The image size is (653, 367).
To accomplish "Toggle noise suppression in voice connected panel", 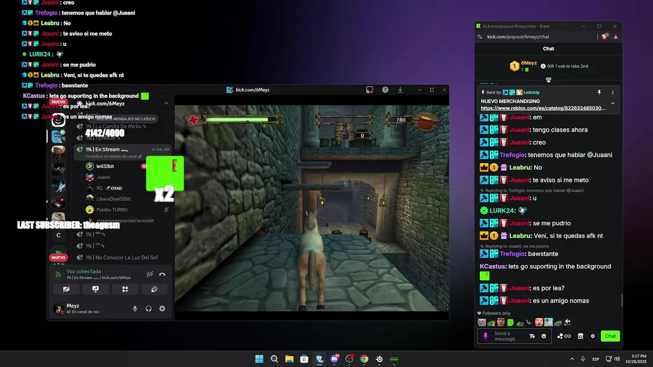I will coord(149,274).
